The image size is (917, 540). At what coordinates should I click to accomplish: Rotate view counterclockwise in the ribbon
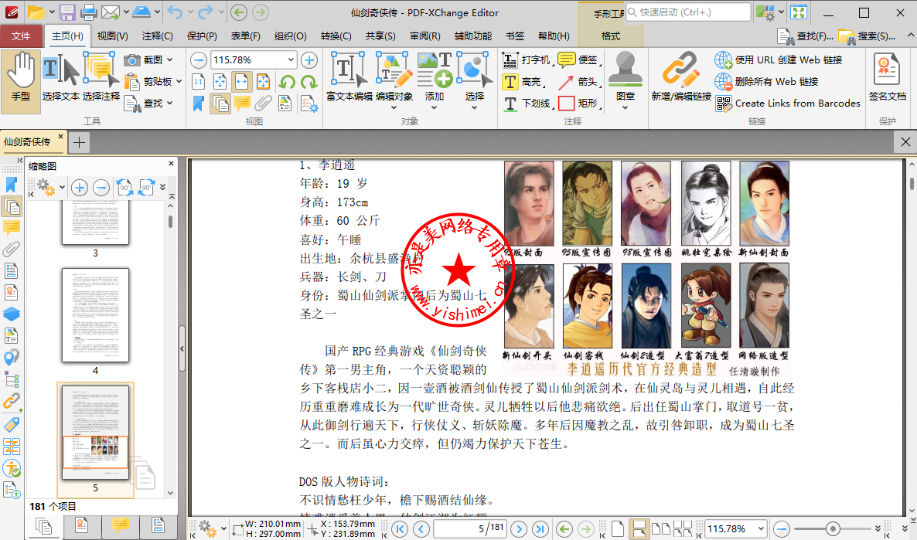pos(287,82)
